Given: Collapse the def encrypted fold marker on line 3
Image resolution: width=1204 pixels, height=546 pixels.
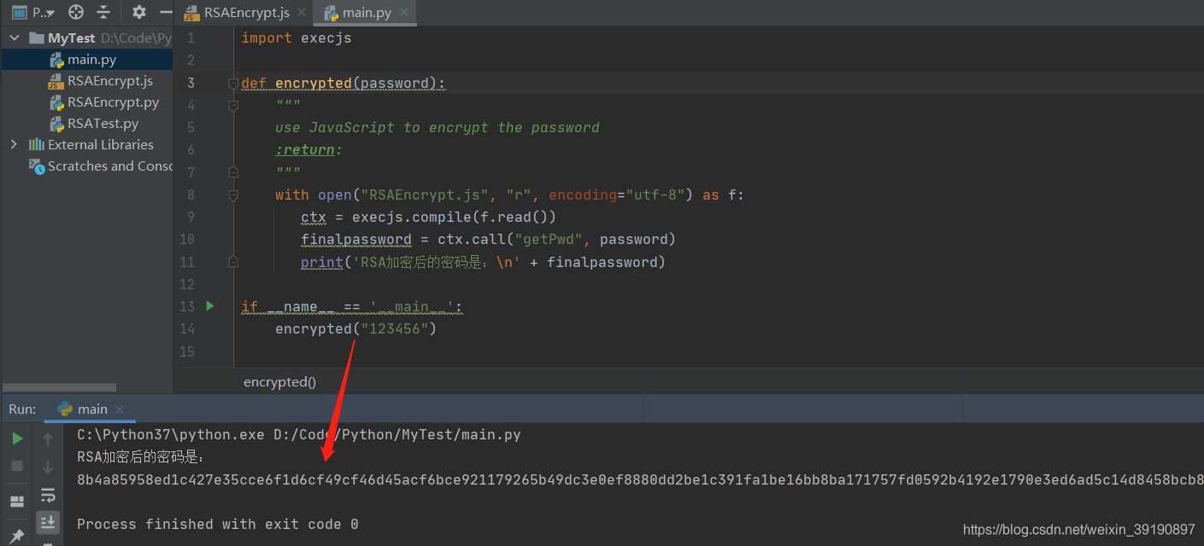Looking at the screenshot, I should (232, 84).
